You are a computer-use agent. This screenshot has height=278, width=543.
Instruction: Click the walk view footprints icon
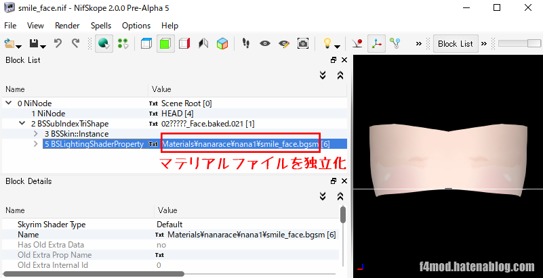[246, 43]
